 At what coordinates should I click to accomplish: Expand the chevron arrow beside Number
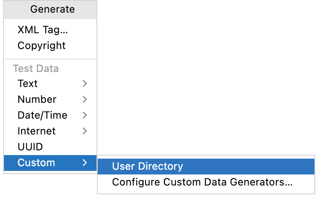tap(85, 99)
